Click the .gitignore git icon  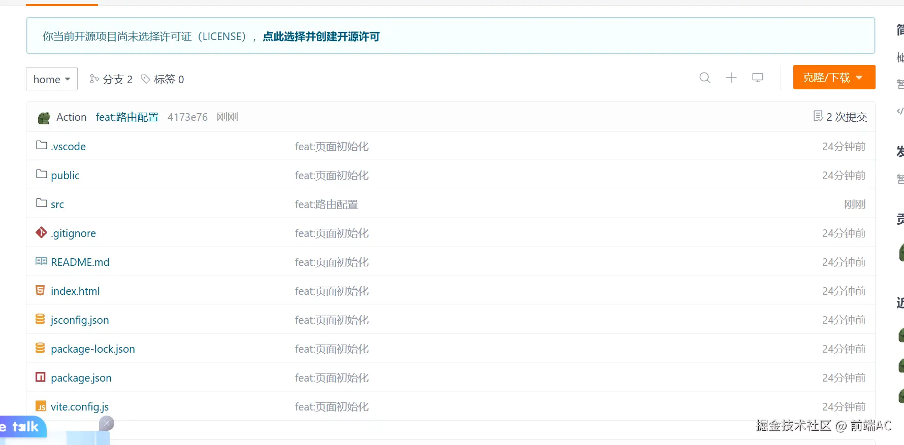(x=41, y=232)
